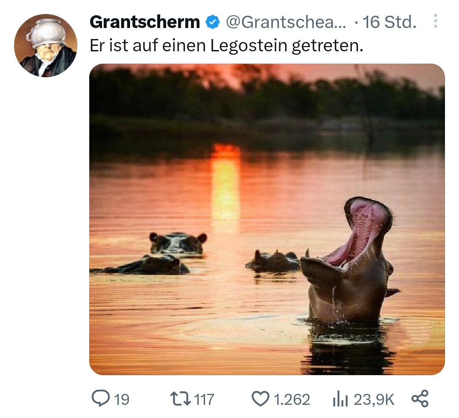Image resolution: width=459 pixels, height=418 pixels.
Task: Click the view count 23,9K
Action: pyautogui.click(x=374, y=399)
